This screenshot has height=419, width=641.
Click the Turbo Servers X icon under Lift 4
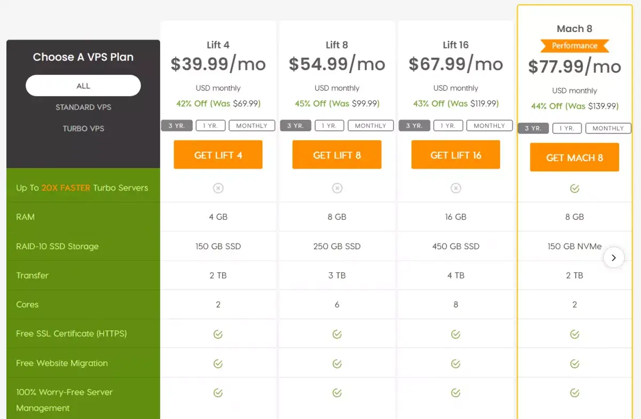click(218, 188)
